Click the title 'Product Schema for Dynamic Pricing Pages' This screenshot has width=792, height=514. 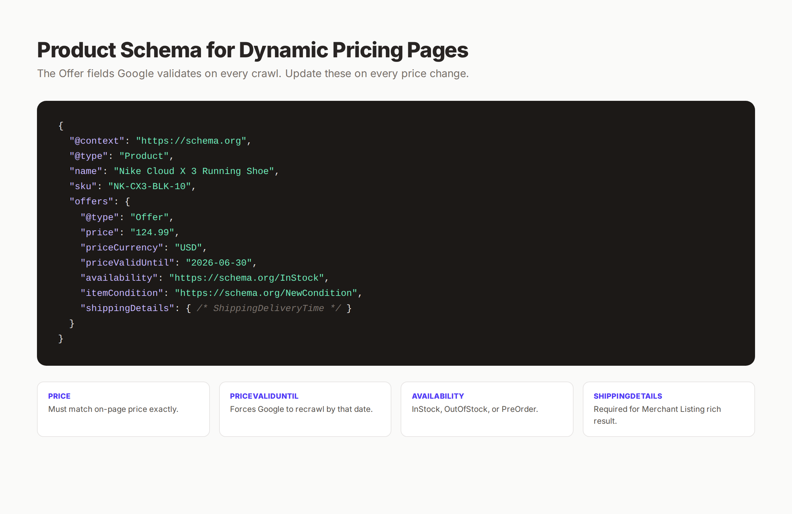tap(252, 50)
